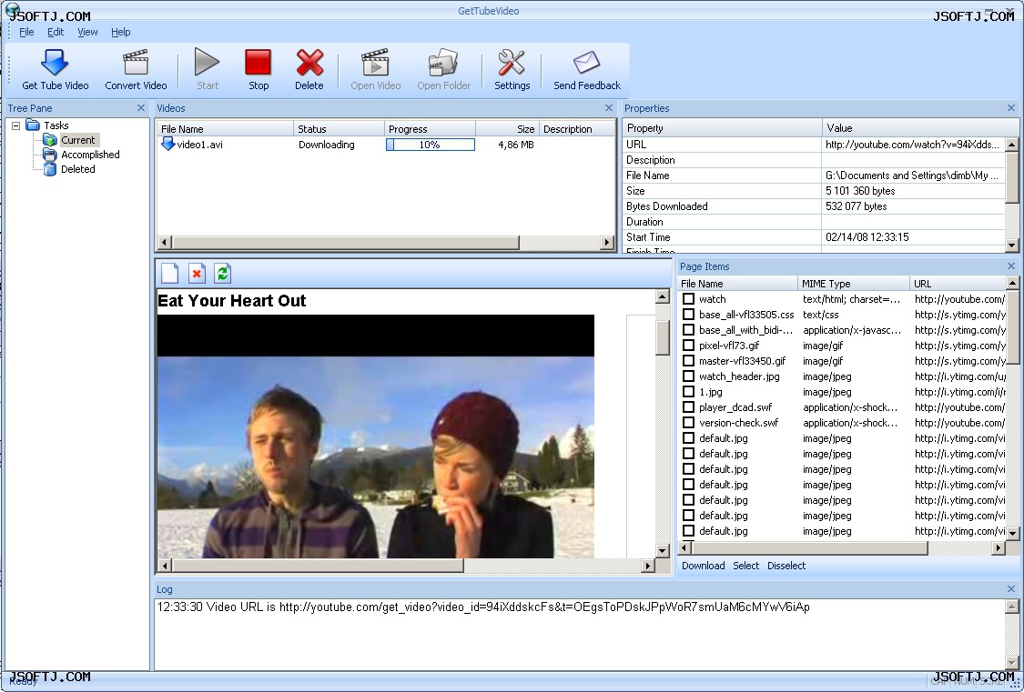Check the watch_header.jpg checkbox
The image size is (1024, 692).
point(688,376)
